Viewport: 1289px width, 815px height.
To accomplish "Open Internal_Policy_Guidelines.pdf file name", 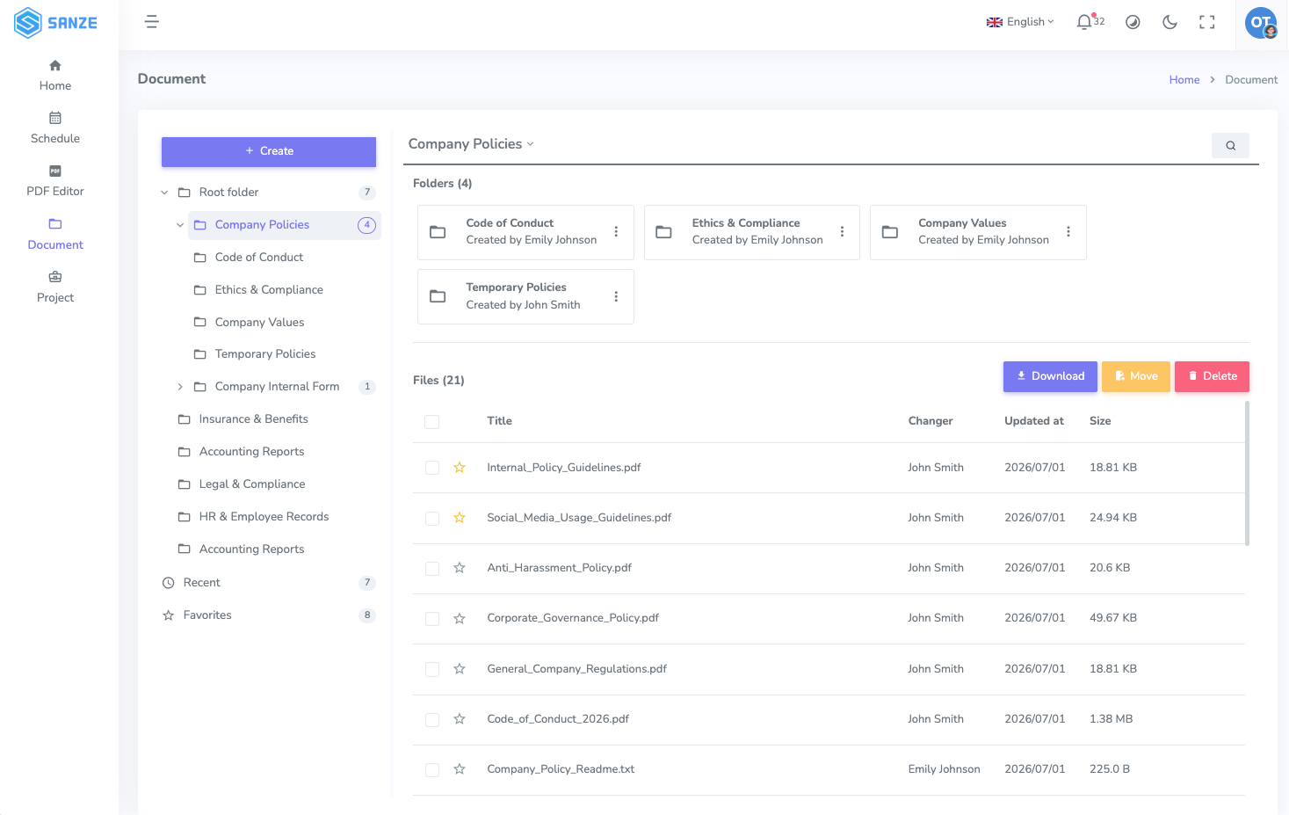I will (564, 468).
